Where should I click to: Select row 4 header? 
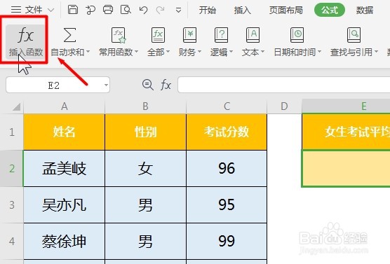tap(12, 241)
